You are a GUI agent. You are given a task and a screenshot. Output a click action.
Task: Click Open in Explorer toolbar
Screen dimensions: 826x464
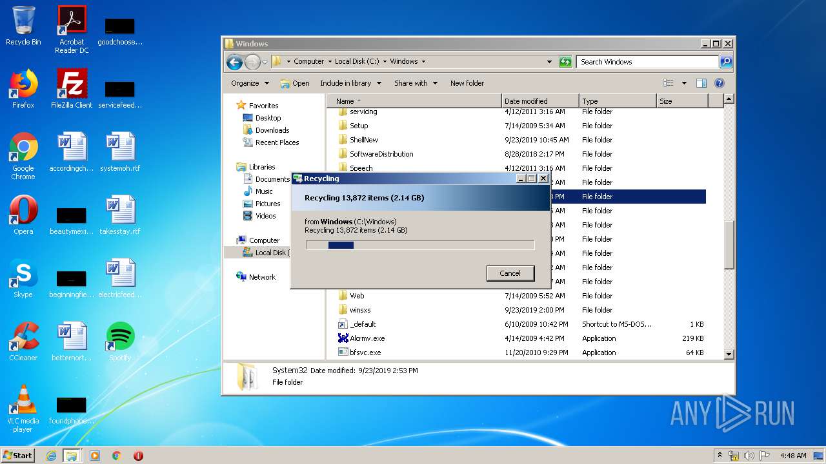point(295,83)
